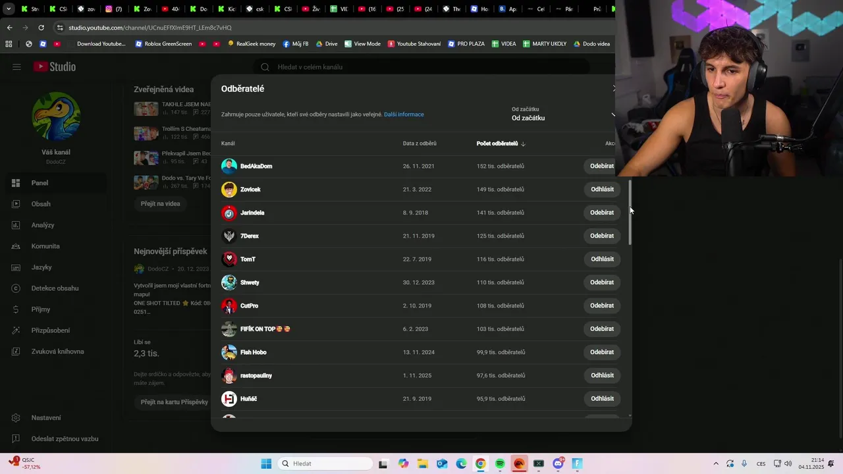Sort by Počet odběratelů column
This screenshot has width=843, height=474.
coord(501,144)
